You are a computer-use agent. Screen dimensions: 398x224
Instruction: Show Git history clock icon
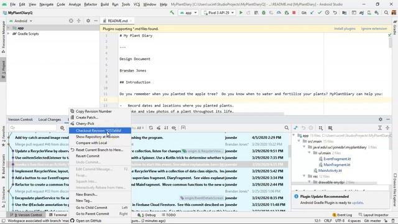coord(327,12)
